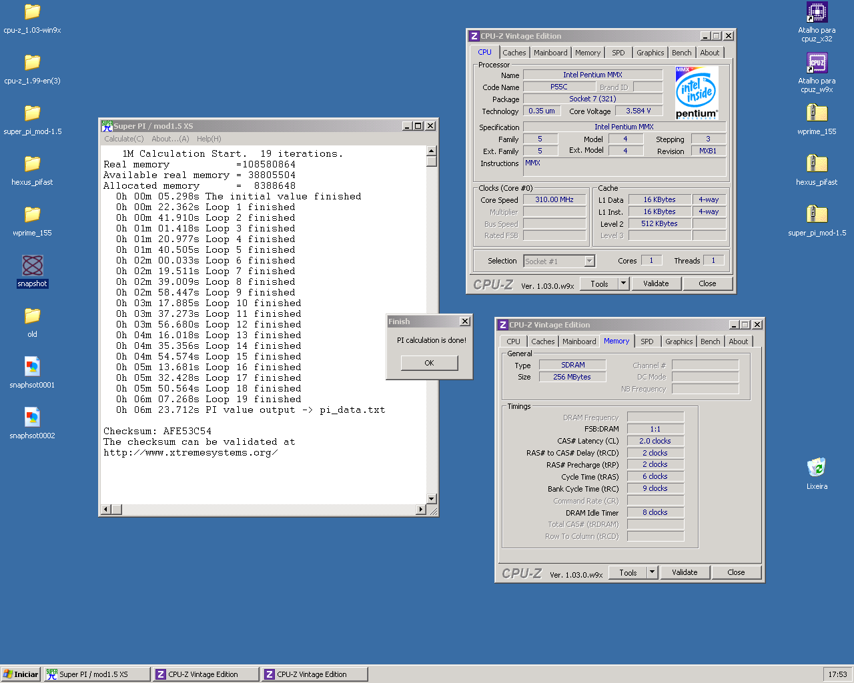The image size is (854, 683).
Task: Dismiss the PI calculation dialog with OK
Action: tap(429, 363)
